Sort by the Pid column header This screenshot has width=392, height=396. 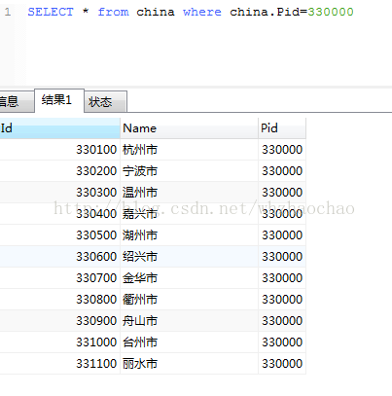point(282,128)
